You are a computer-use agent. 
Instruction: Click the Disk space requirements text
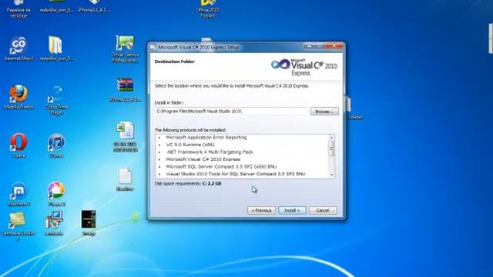point(188,183)
